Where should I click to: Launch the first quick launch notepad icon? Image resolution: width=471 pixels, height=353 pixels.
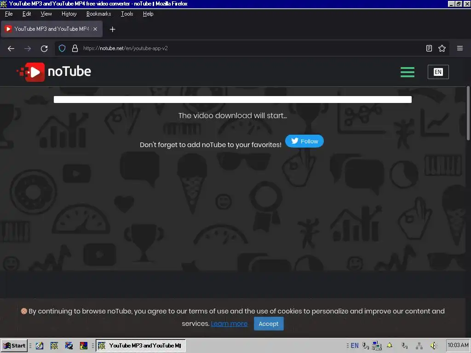pyautogui.click(x=40, y=346)
